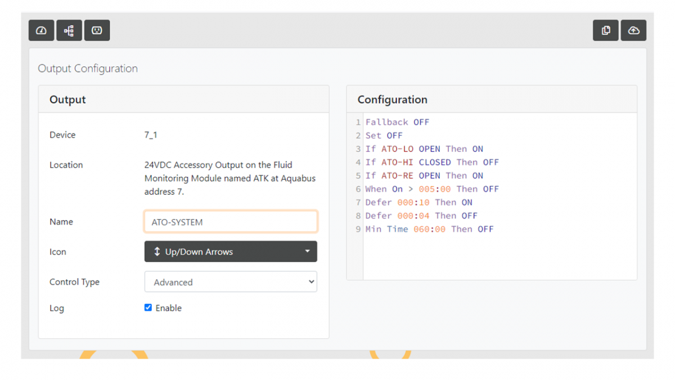The height and width of the screenshot is (380, 675).
Task: Click the Name field containing ATO-SYSTEM
Action: [x=231, y=222]
